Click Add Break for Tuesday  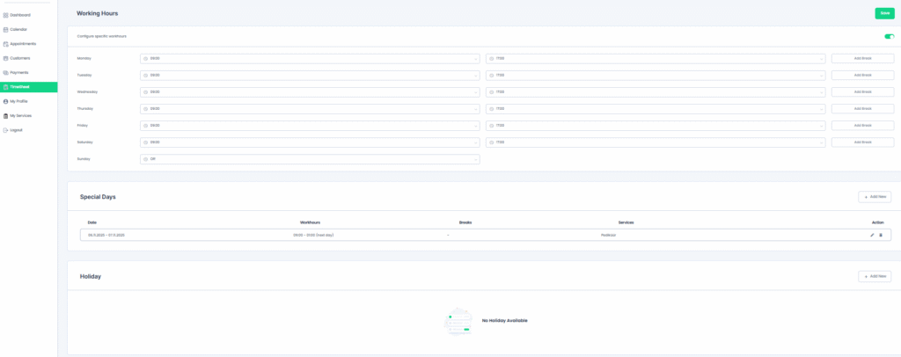pyautogui.click(x=862, y=76)
